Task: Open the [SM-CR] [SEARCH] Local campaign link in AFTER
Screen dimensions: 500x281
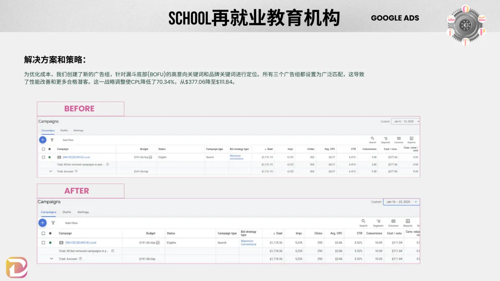Action: click(81, 242)
